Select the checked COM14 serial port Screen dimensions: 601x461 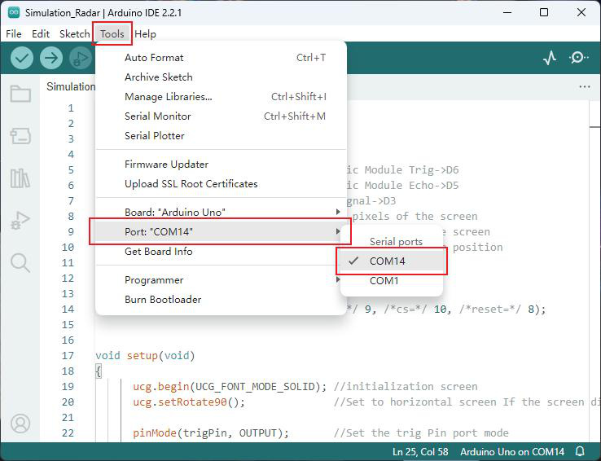[x=392, y=261]
